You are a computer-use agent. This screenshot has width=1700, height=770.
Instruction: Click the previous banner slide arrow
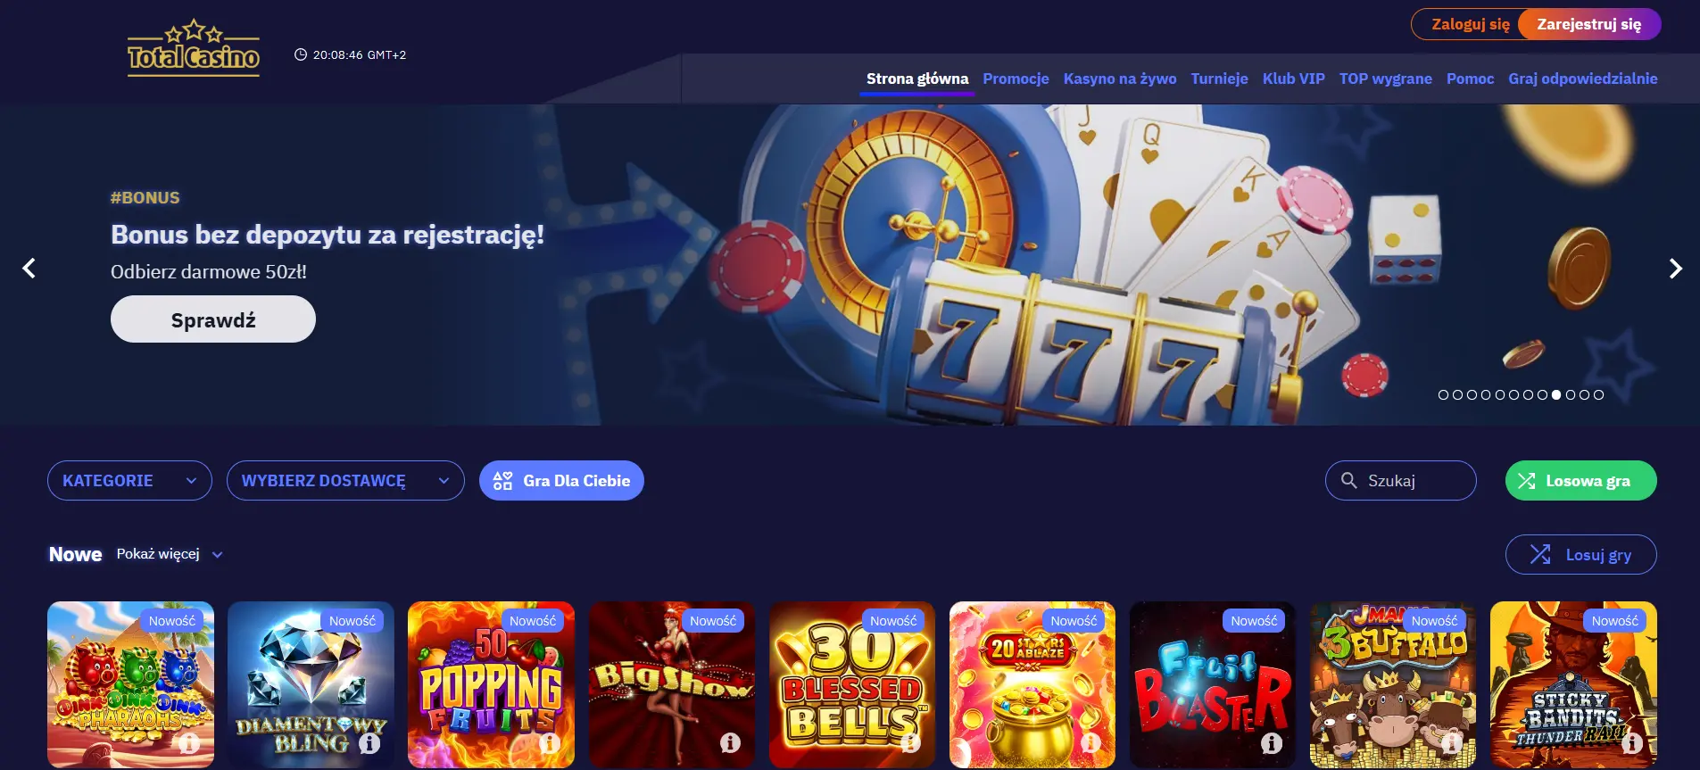(29, 268)
